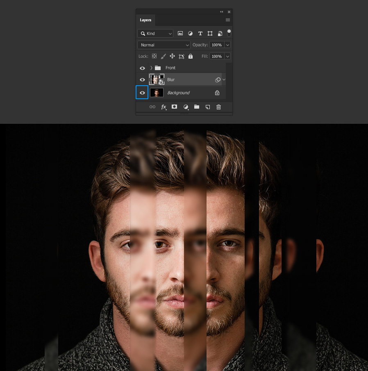Create new fill or adjustment layer
The image size is (368, 371).
point(186,107)
